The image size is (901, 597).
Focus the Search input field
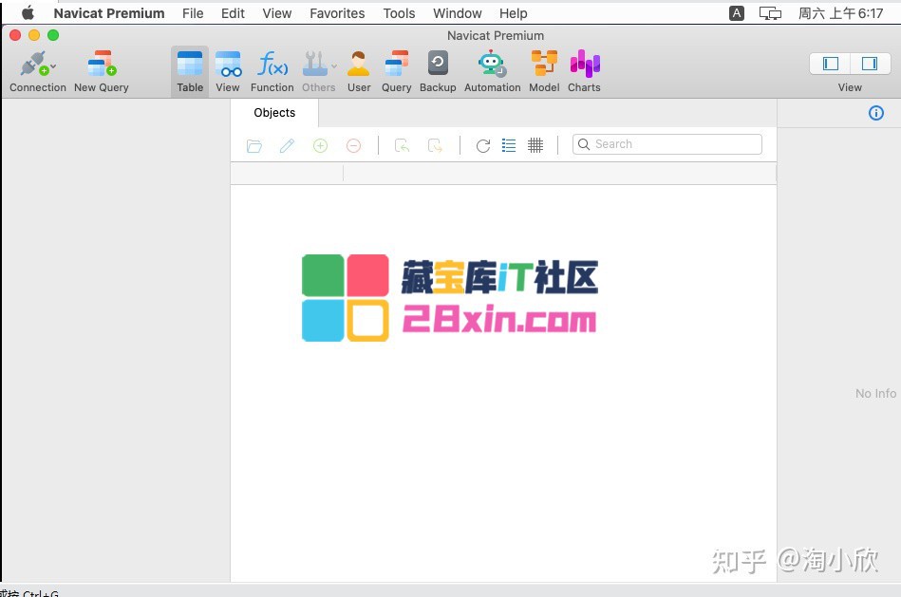[667, 144]
